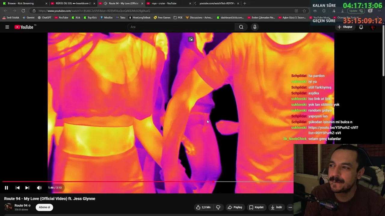Open media control music icon
This screenshot has height=216, width=385.
coord(333,11)
